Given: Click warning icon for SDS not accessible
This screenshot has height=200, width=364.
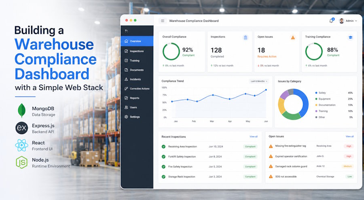Looking at the screenshot, I should (271, 177).
